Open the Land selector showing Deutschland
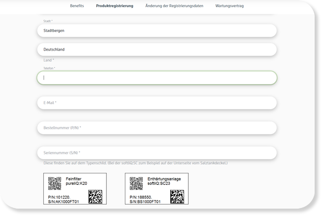 (x=157, y=49)
